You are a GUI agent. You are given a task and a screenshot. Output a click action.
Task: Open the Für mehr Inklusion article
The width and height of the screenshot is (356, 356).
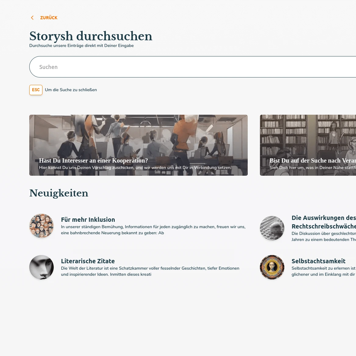pyautogui.click(x=88, y=220)
